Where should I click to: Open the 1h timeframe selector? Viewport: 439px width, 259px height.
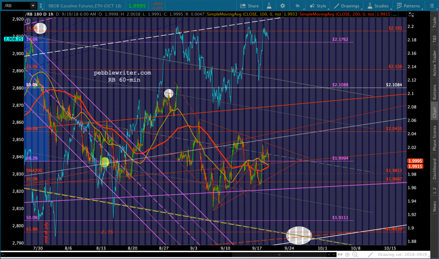coord(298,6)
